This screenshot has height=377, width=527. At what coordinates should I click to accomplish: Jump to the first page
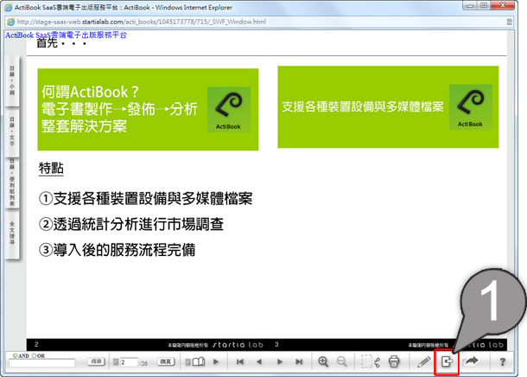[x=239, y=361]
